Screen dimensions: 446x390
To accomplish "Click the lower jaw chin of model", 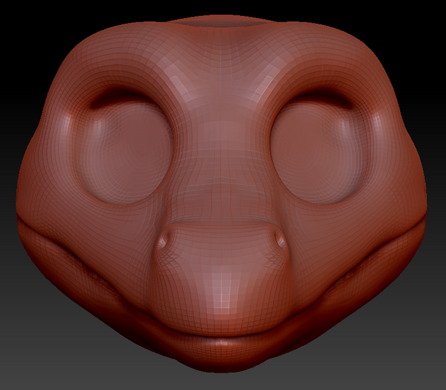I will point(223,354).
